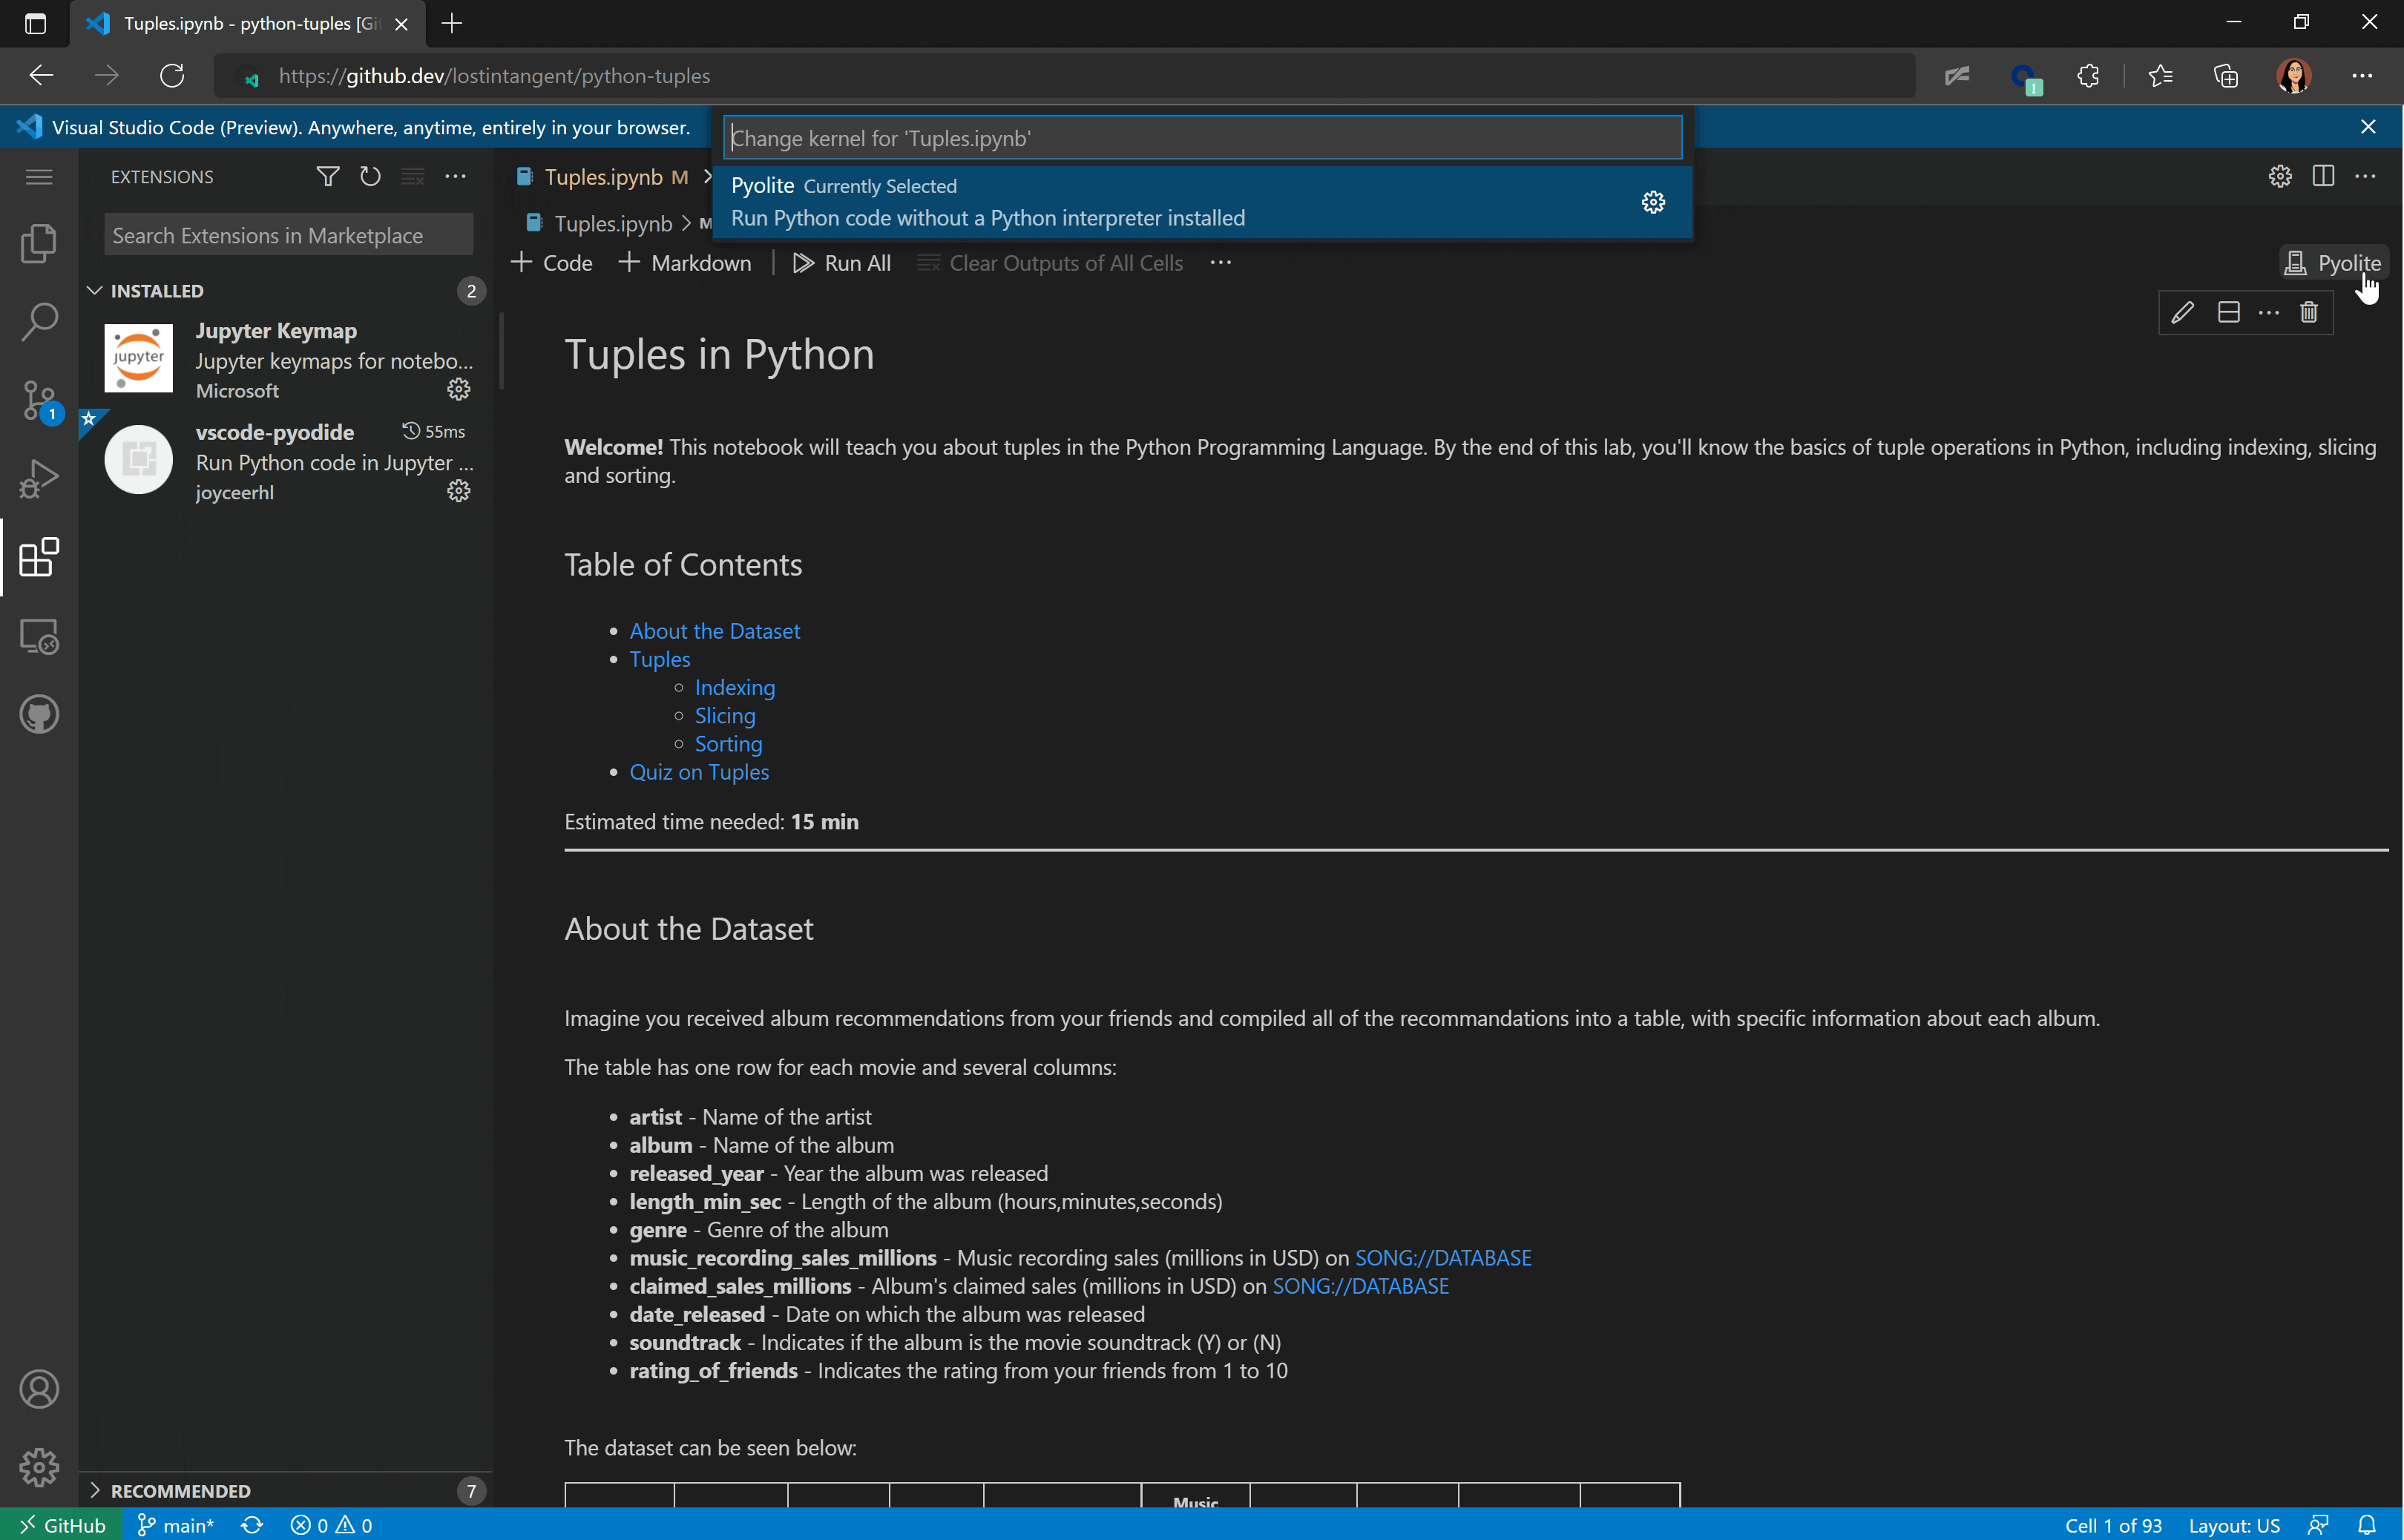Viewport: 2404px width, 1540px height.
Task: Open the Pyolite kernel picker button
Action: click(2334, 263)
